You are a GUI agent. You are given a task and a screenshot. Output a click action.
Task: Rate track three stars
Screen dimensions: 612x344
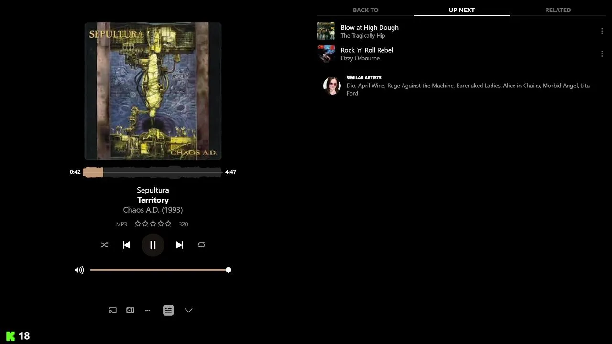pos(153,224)
